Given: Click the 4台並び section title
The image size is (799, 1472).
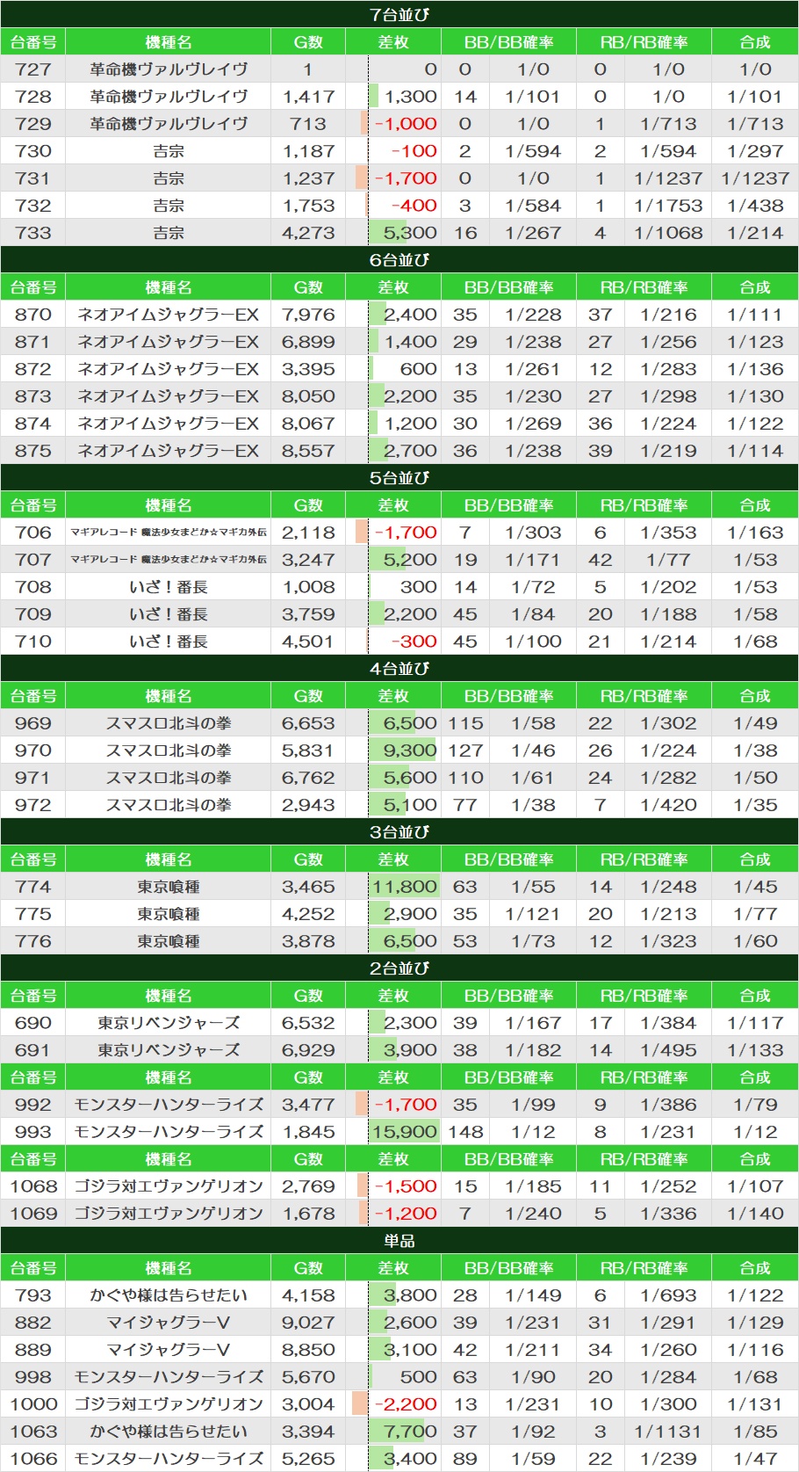Looking at the screenshot, I should [399, 668].
